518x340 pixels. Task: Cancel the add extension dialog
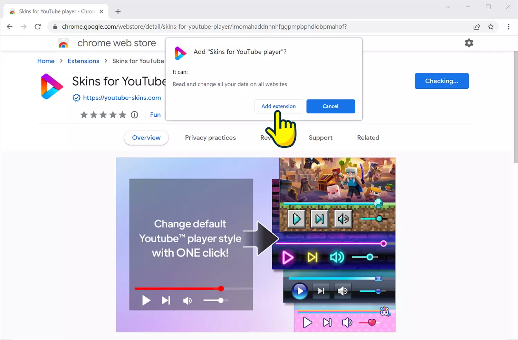click(x=330, y=106)
